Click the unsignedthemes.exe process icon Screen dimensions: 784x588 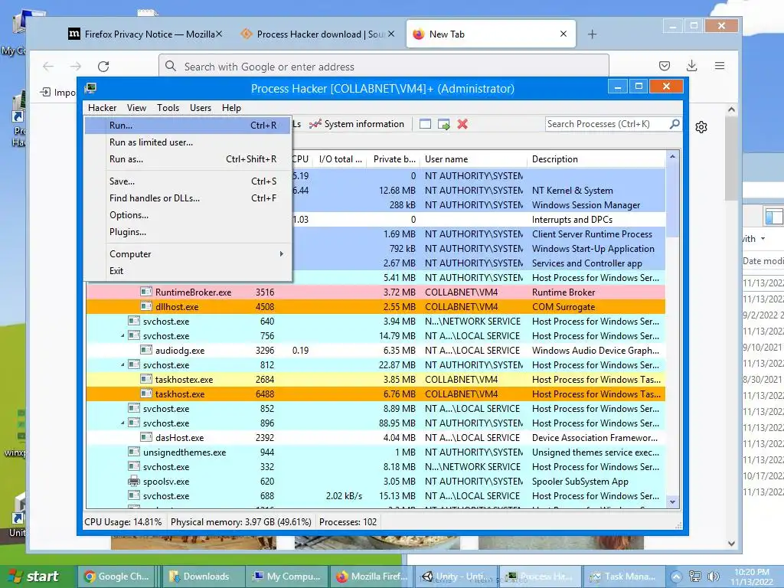point(133,452)
